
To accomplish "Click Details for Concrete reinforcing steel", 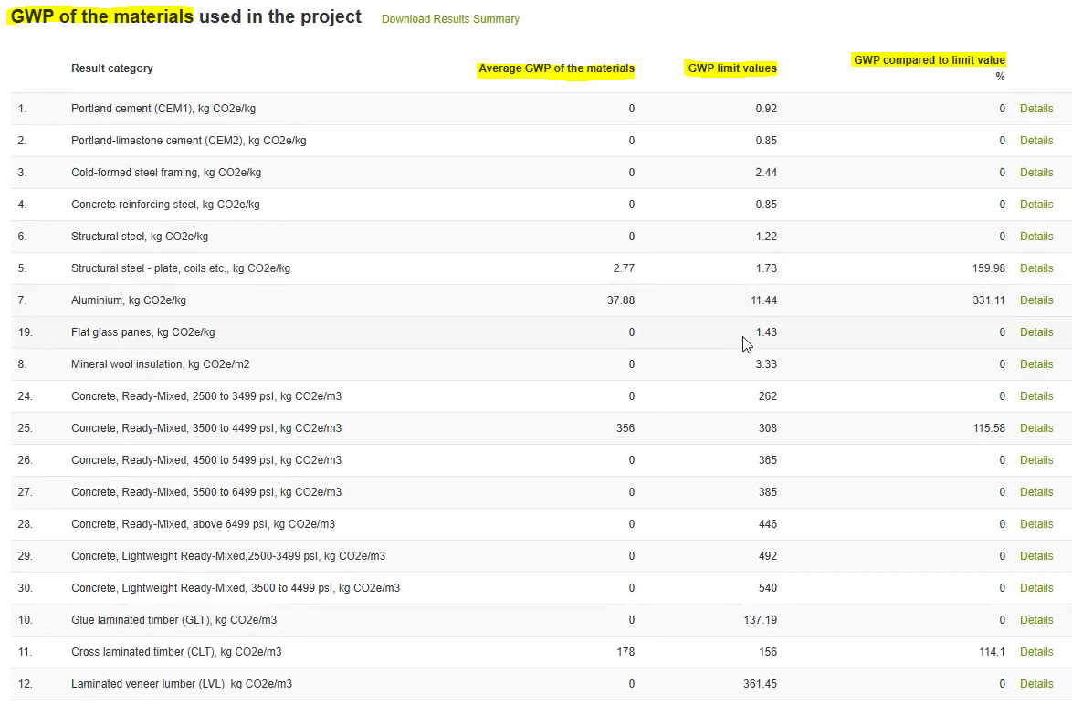I will (x=1036, y=204).
